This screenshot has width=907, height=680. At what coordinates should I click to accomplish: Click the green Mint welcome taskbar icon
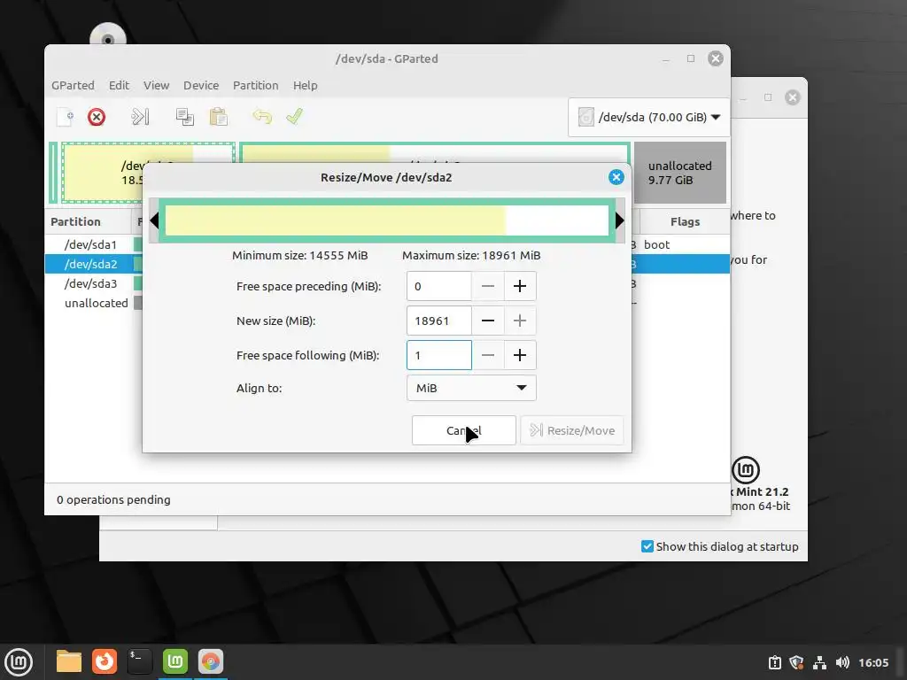(175, 661)
